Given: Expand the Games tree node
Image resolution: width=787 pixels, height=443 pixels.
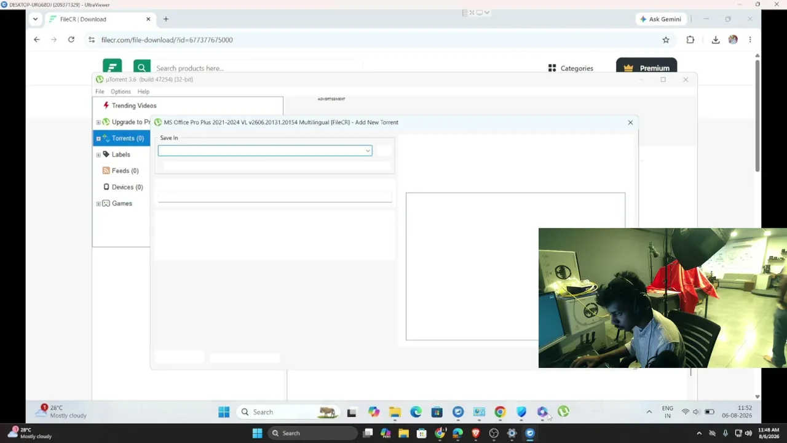Looking at the screenshot, I should pos(98,204).
